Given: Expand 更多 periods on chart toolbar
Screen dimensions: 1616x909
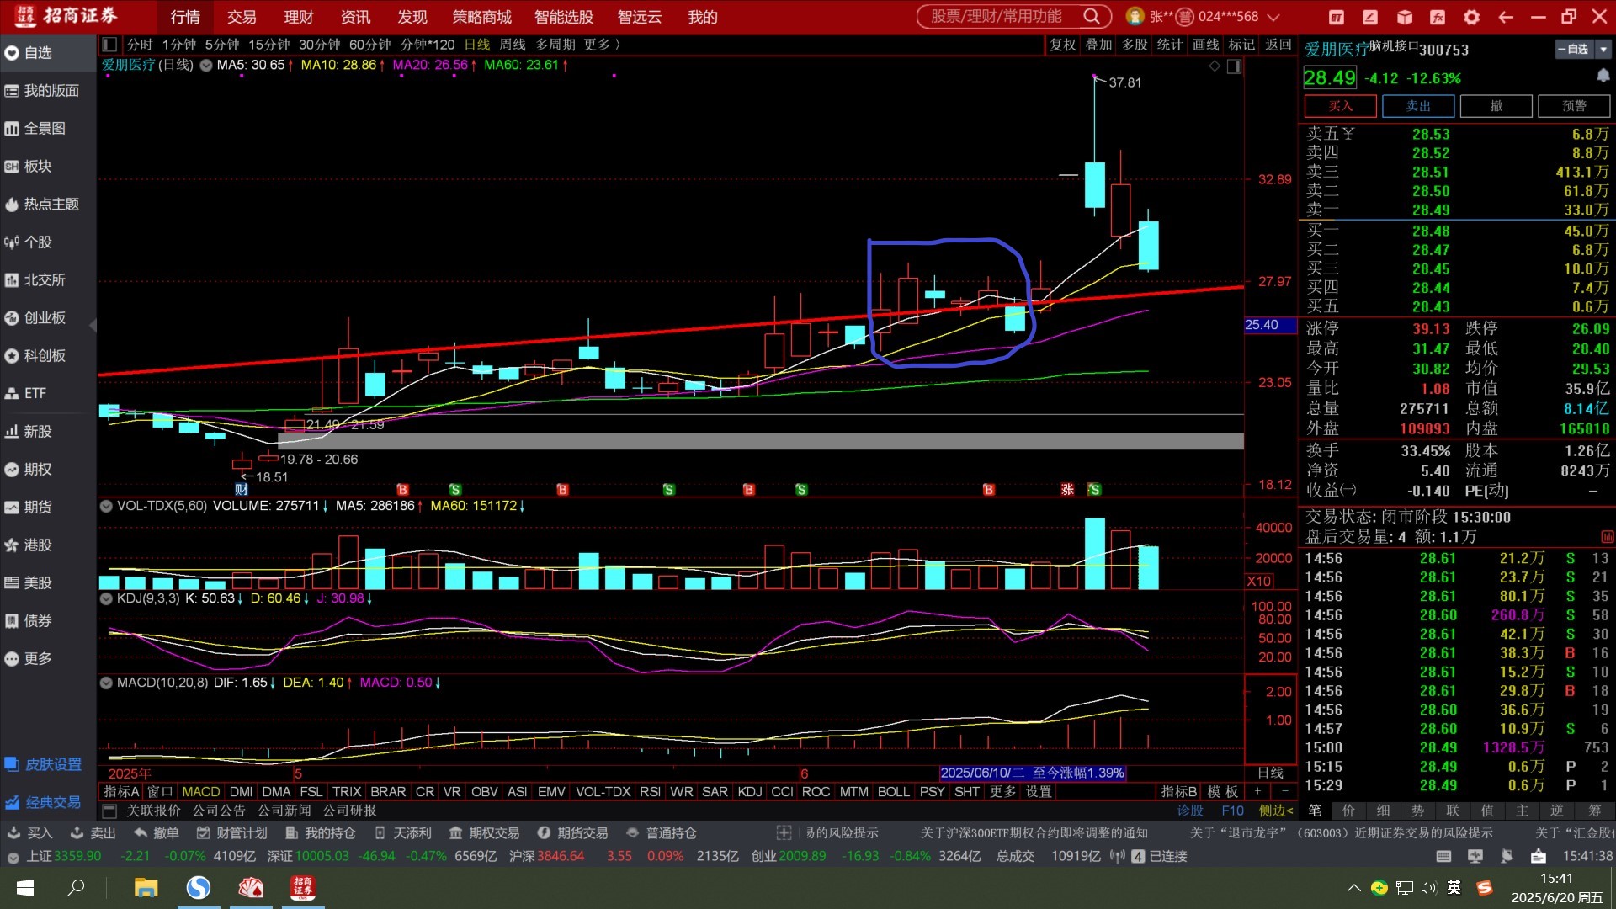Looking at the screenshot, I should pyautogui.click(x=603, y=45).
